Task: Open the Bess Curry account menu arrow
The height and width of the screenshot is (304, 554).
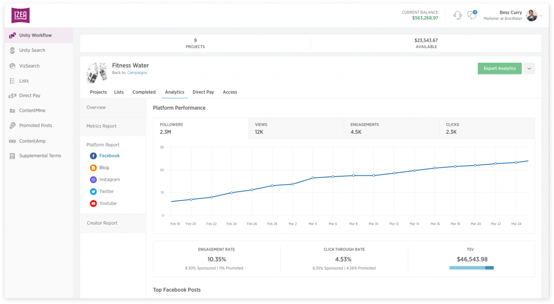Action: point(541,15)
